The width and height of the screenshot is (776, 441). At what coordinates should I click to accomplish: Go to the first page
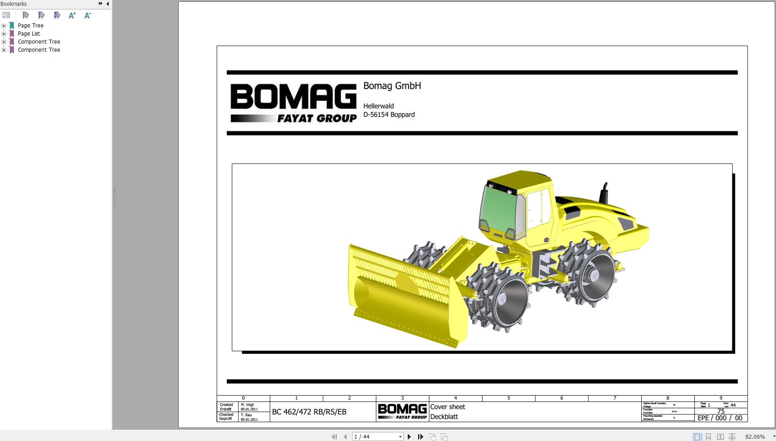coord(334,437)
